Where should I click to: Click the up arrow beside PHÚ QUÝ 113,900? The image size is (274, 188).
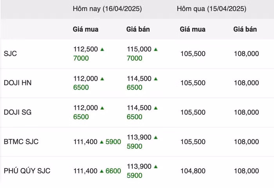pos(156,167)
